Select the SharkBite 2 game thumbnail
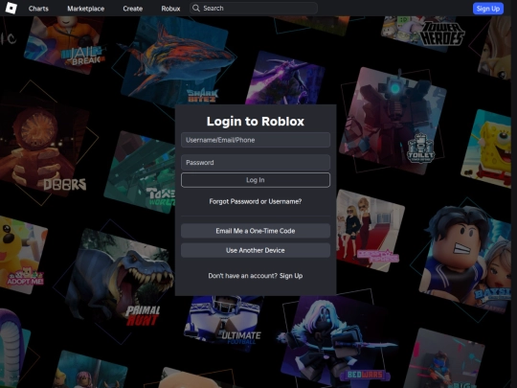This screenshot has height=388, width=517. pyautogui.click(x=176, y=62)
